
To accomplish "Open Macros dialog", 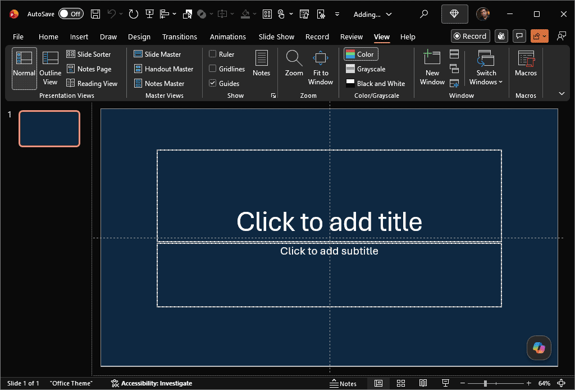I will pos(526,63).
